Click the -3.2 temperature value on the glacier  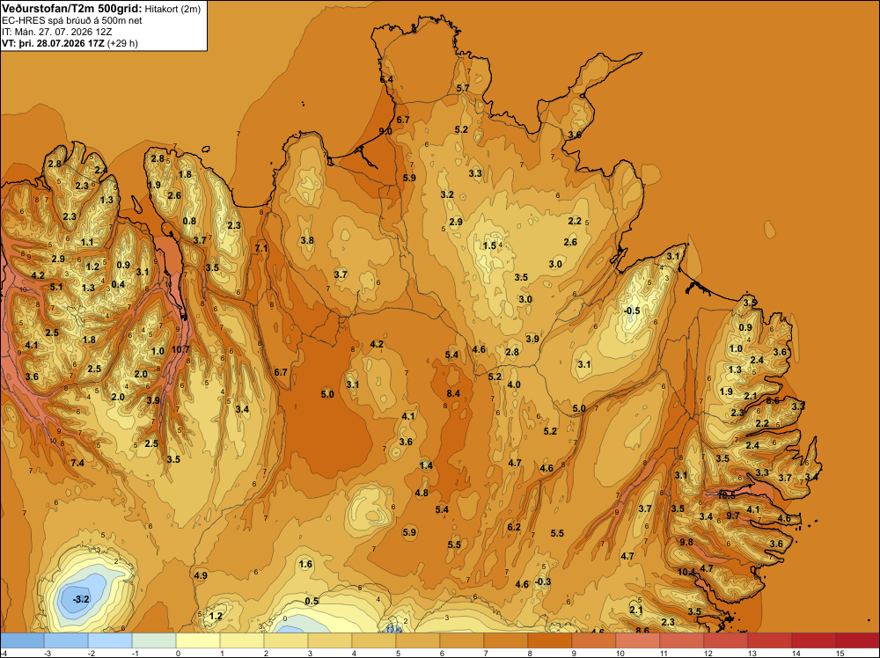[x=81, y=599]
